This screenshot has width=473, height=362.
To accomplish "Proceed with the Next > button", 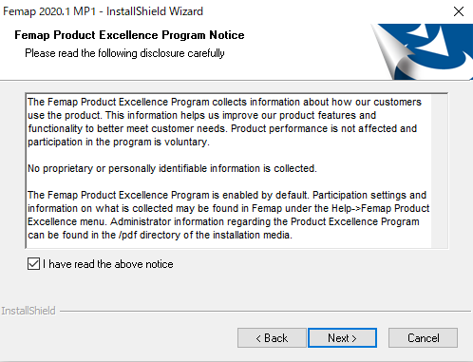I will coord(342,338).
